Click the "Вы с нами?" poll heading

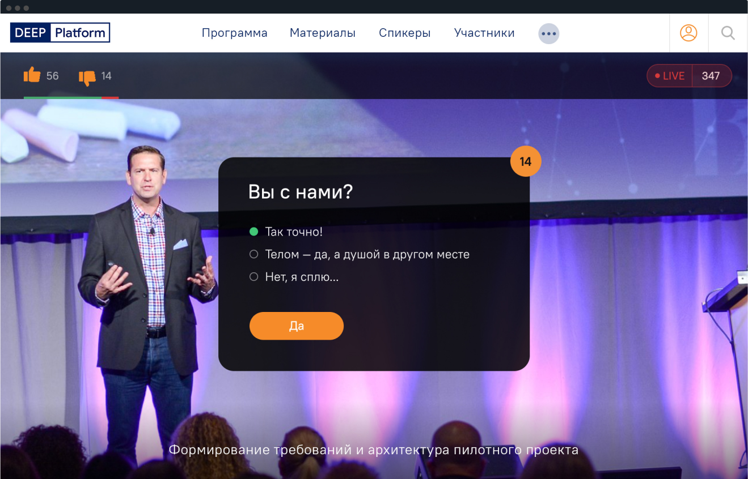tap(301, 192)
